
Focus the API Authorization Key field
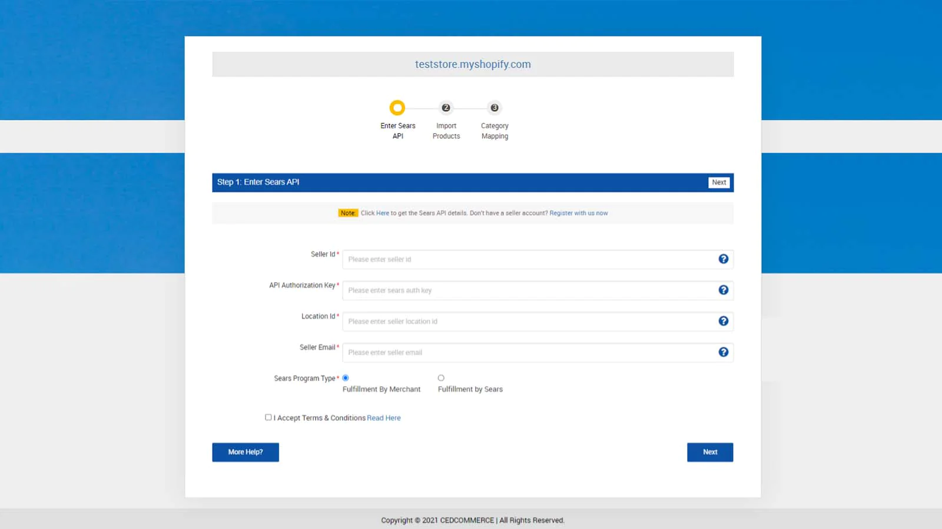tap(538, 290)
